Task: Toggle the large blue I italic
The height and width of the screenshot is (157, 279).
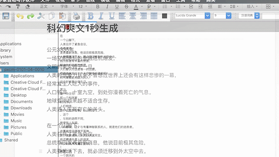Action: [x=101, y=16]
